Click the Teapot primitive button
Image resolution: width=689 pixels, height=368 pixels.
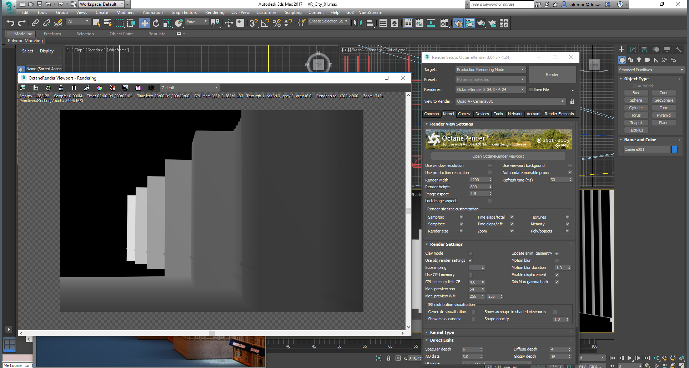[636, 123]
